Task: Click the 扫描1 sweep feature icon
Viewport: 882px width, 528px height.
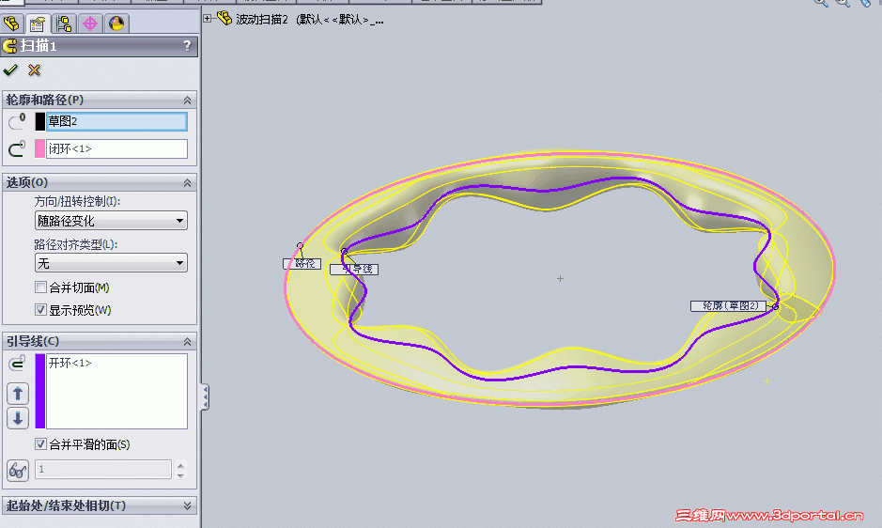Action: point(9,46)
